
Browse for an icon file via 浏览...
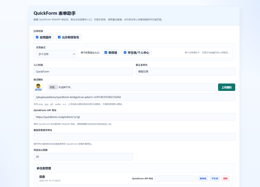(53, 87)
